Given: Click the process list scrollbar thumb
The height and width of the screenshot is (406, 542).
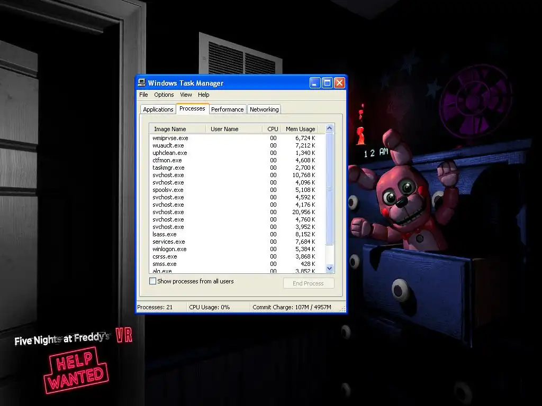Looking at the screenshot, I should [329, 189].
